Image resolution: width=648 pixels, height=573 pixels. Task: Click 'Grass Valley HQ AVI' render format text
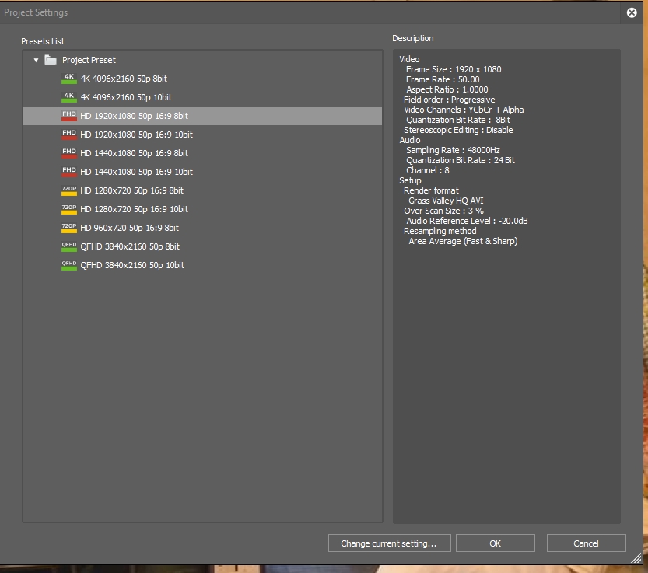tap(446, 201)
